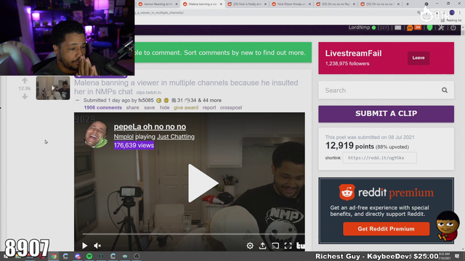The image size is (465, 261).
Task: Upvote the Malena banning a viewer post
Action: (x=25, y=80)
